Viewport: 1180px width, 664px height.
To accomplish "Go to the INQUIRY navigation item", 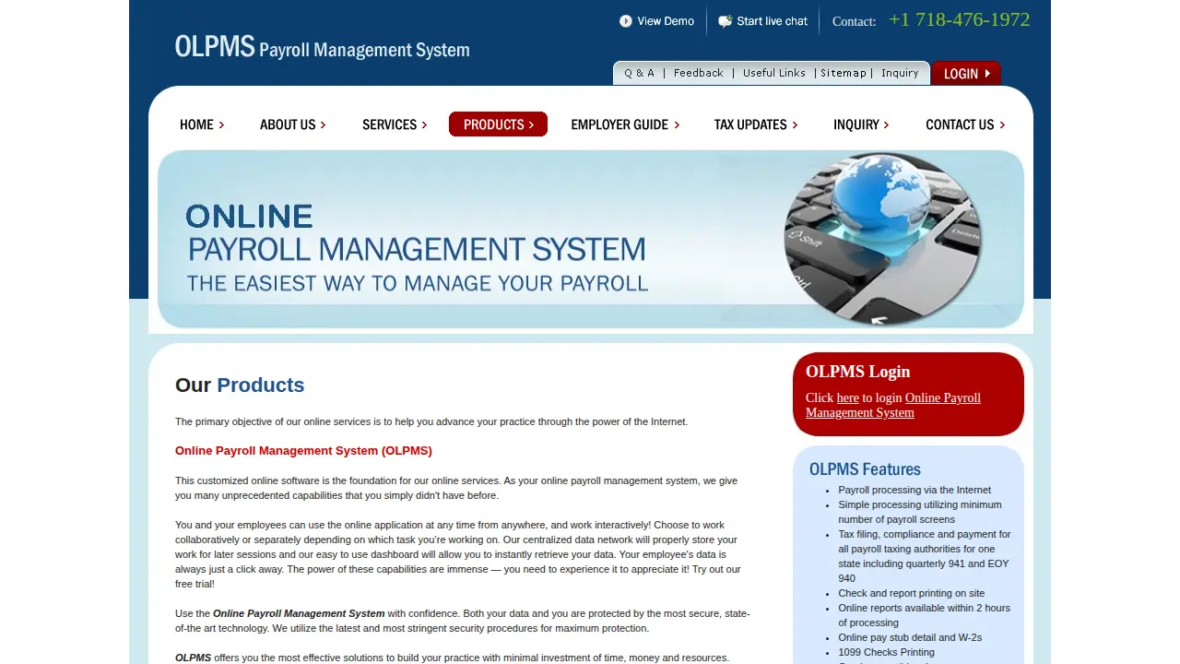I will pos(861,125).
